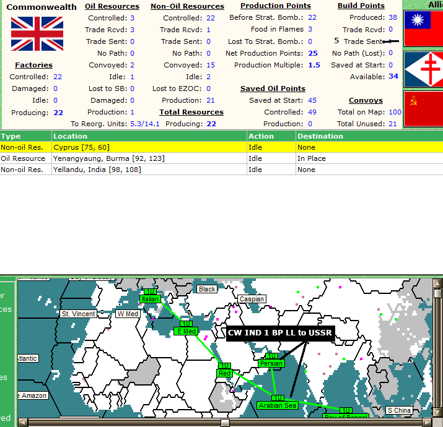Select the Yellandu, India resource row

[222, 170]
